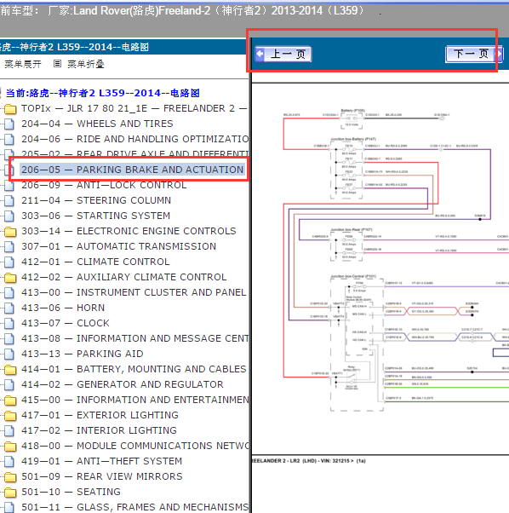Click the 501-09 Rear View Mirrors folder icon
Viewport: 509px width, 513px height.
click(10, 477)
